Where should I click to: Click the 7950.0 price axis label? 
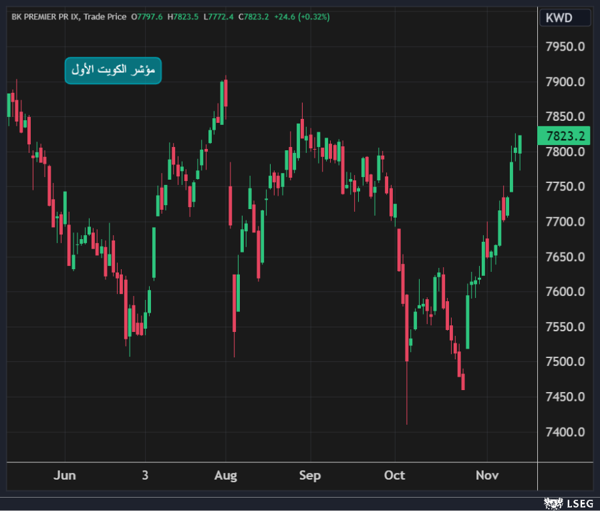(565, 47)
